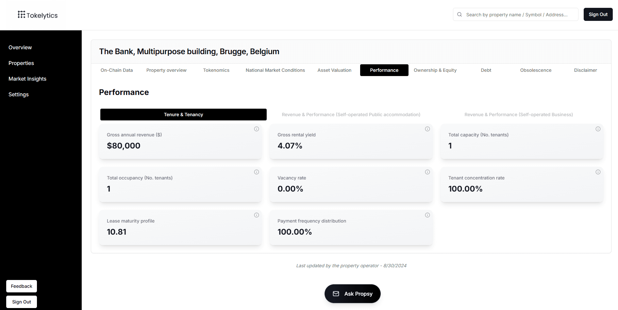Viewport: 618px width, 310px height.
Task: Show Revenue & Performance Self-operated Business section
Action: click(518, 115)
